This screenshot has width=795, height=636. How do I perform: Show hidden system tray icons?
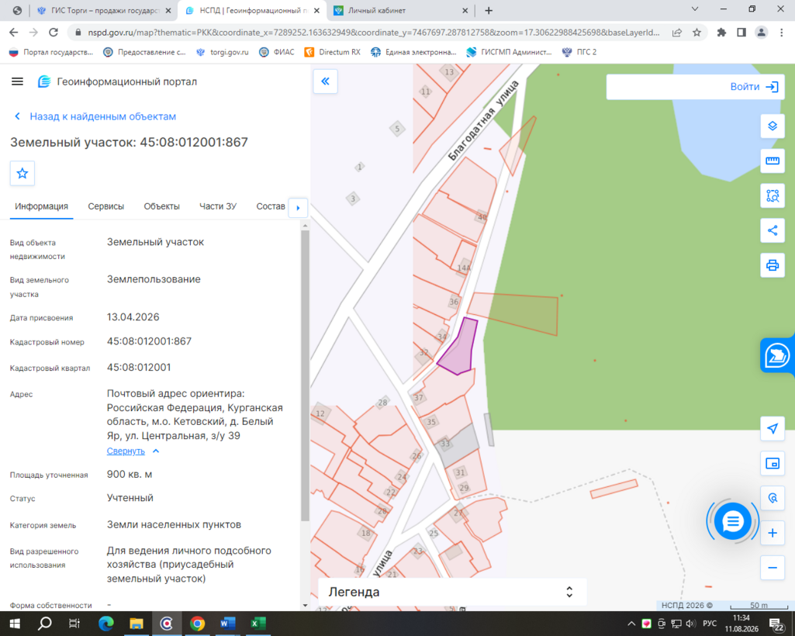click(631, 624)
